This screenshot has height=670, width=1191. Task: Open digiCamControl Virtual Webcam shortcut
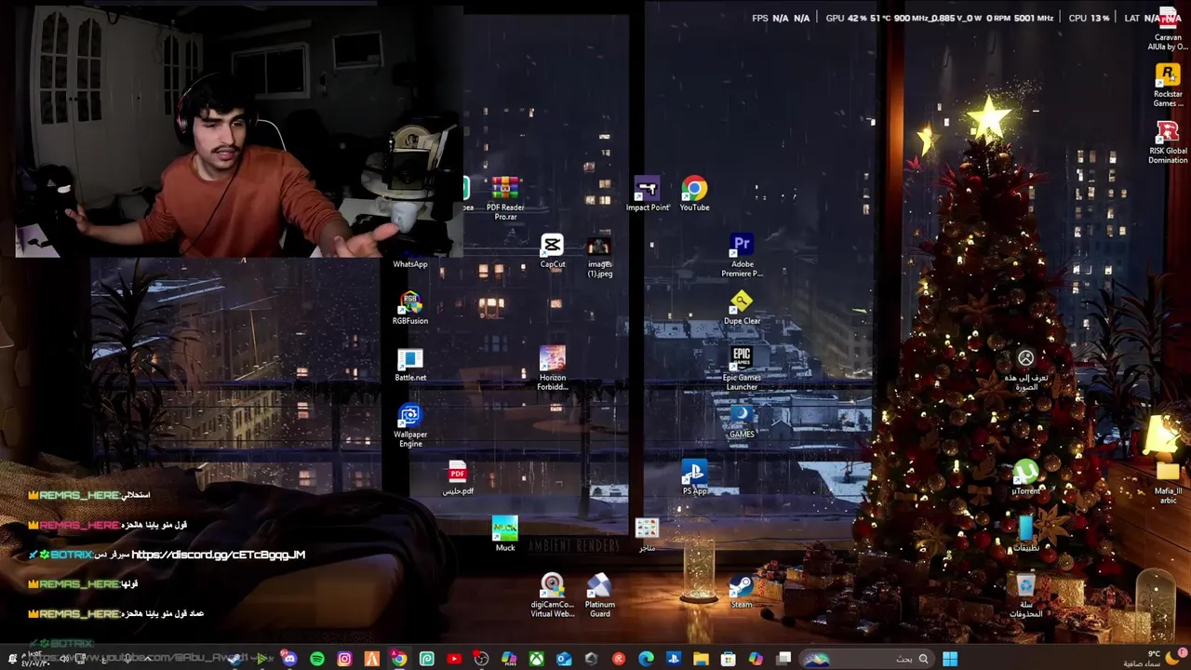(x=553, y=596)
